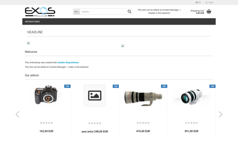Viewport: 238px width, 149px height.
Task: Click the Our advice heading
Action: [x=32, y=75]
